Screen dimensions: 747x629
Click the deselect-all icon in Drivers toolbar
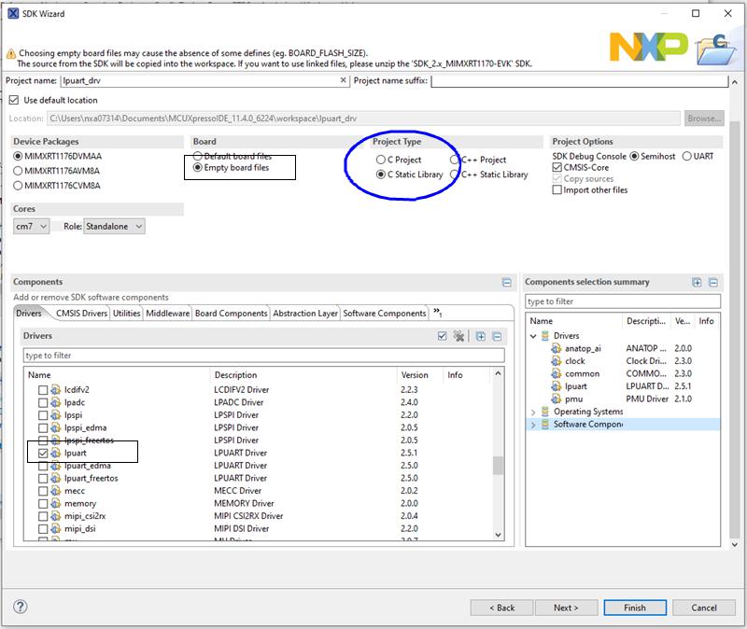click(459, 336)
